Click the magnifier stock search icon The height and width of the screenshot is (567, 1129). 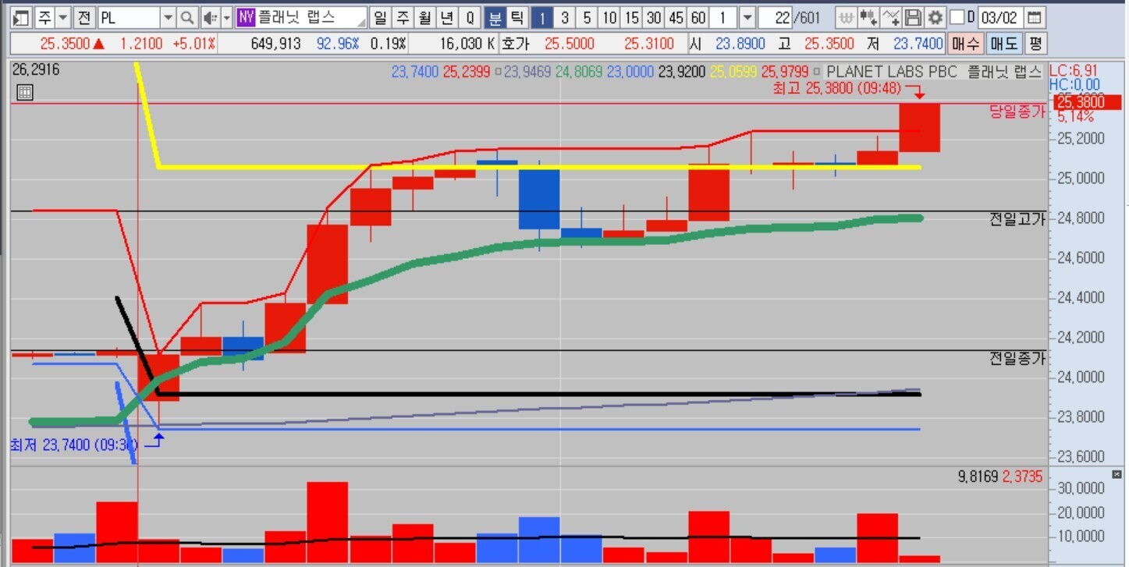pyautogui.click(x=187, y=17)
